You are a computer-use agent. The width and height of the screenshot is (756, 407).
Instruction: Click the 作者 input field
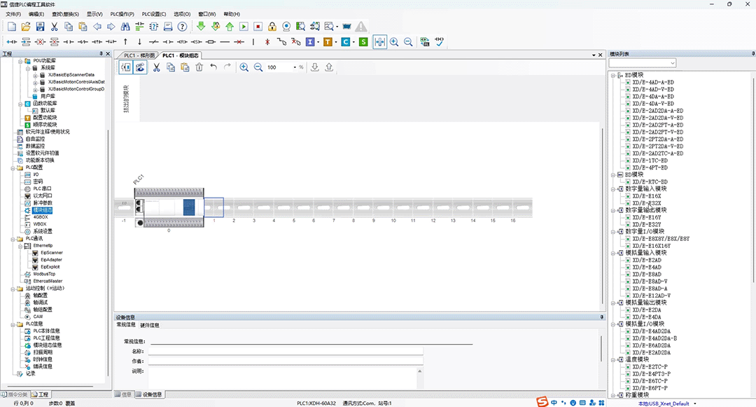286,361
